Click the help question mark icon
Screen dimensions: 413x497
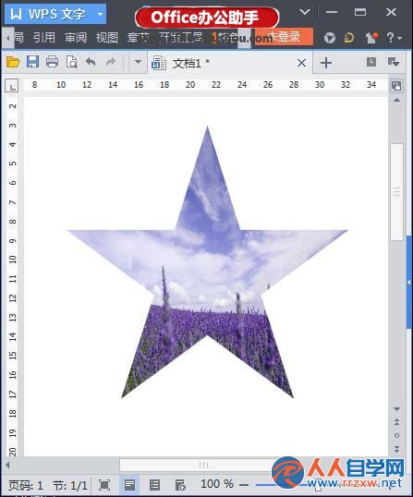point(394,38)
